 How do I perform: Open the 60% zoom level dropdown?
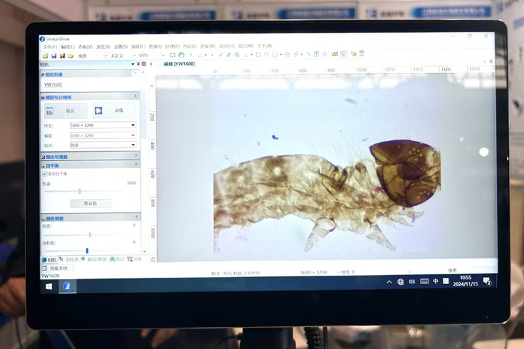[x=162, y=56]
